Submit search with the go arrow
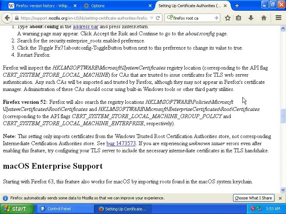 tap(216, 18)
